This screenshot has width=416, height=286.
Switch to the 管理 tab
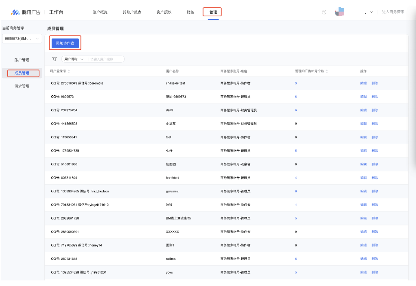213,12
